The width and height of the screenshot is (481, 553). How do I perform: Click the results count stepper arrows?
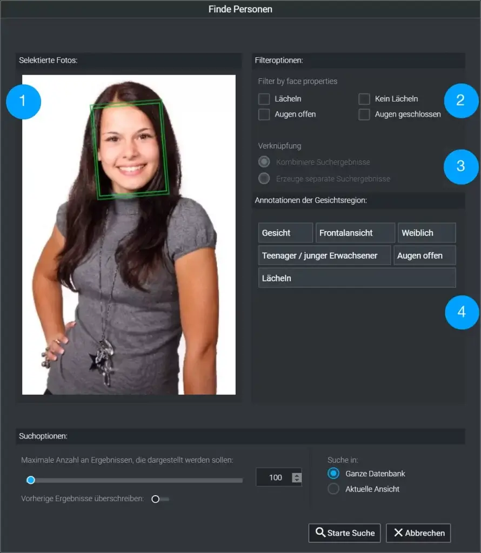click(x=296, y=477)
